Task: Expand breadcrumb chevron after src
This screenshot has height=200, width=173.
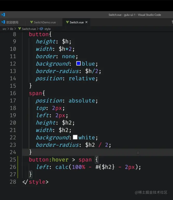Action: (x=8, y=29)
